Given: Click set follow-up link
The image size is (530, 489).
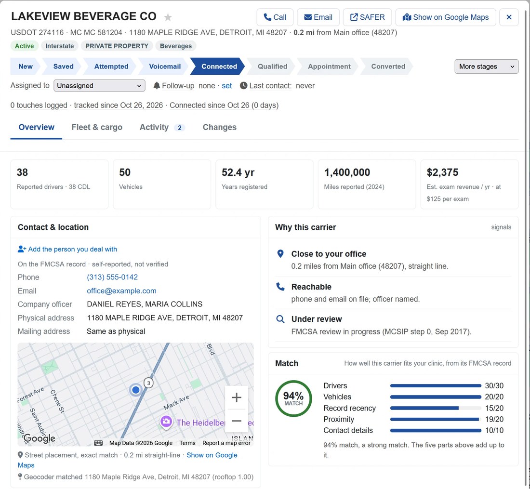Looking at the screenshot, I should pyautogui.click(x=226, y=86).
